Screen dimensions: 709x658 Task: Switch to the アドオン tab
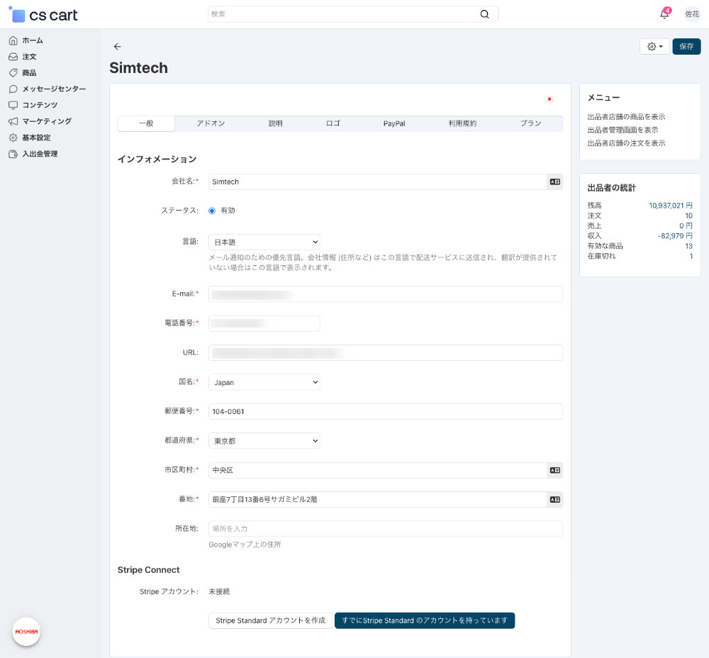click(211, 123)
